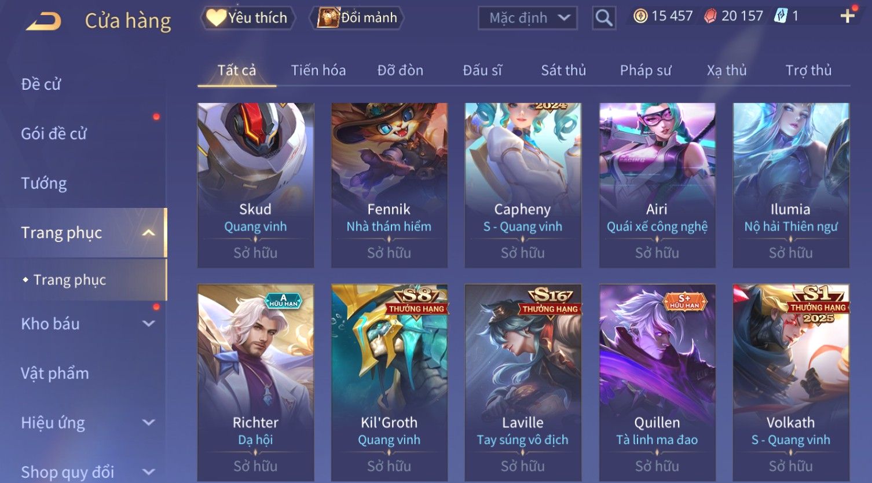
Task: Go to Gói đề cử sidebar item
Action: point(54,134)
